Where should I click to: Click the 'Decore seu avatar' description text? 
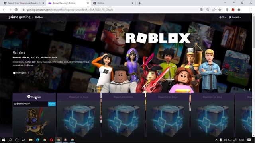tap(51, 64)
